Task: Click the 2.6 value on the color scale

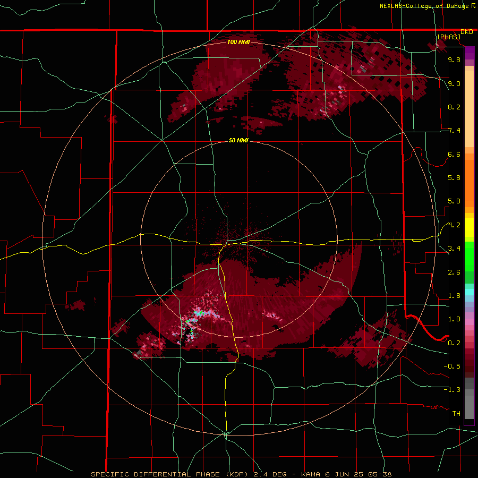Action: [x=454, y=272]
